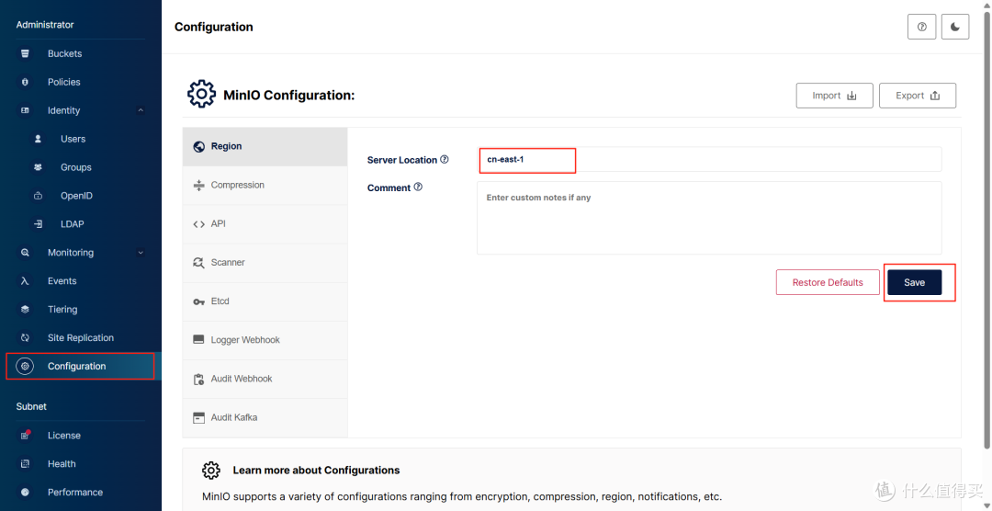Click the OpenID lock icon
The image size is (992, 511).
(x=38, y=196)
